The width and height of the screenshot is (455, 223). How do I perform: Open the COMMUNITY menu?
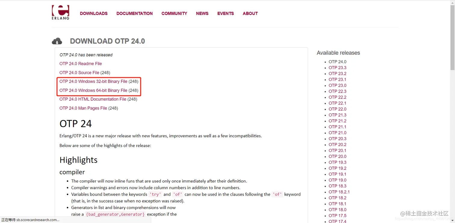coord(174,14)
